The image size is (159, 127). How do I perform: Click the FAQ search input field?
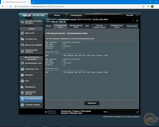122,112
